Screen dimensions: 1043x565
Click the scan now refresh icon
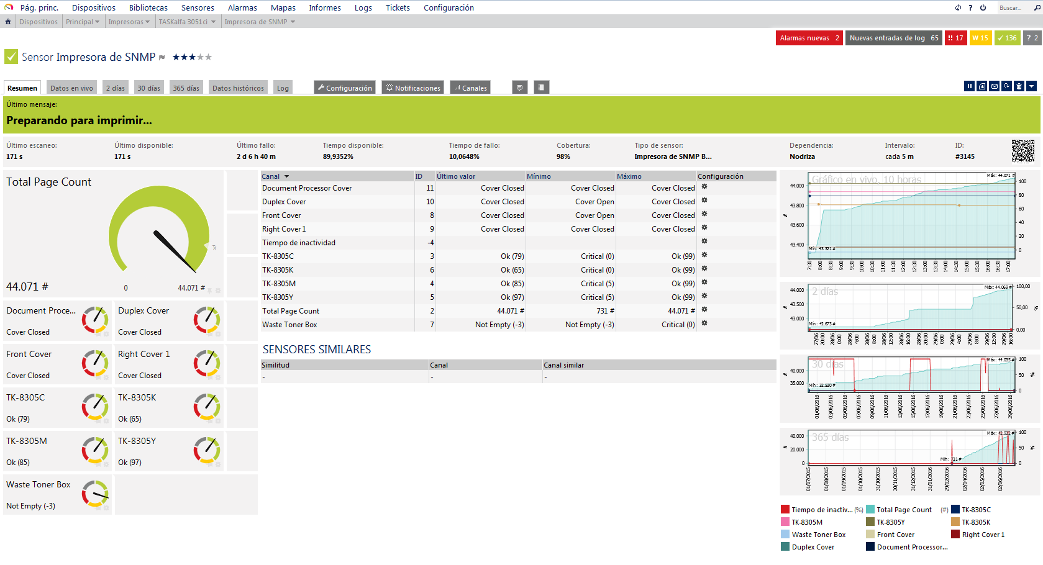click(x=1006, y=86)
